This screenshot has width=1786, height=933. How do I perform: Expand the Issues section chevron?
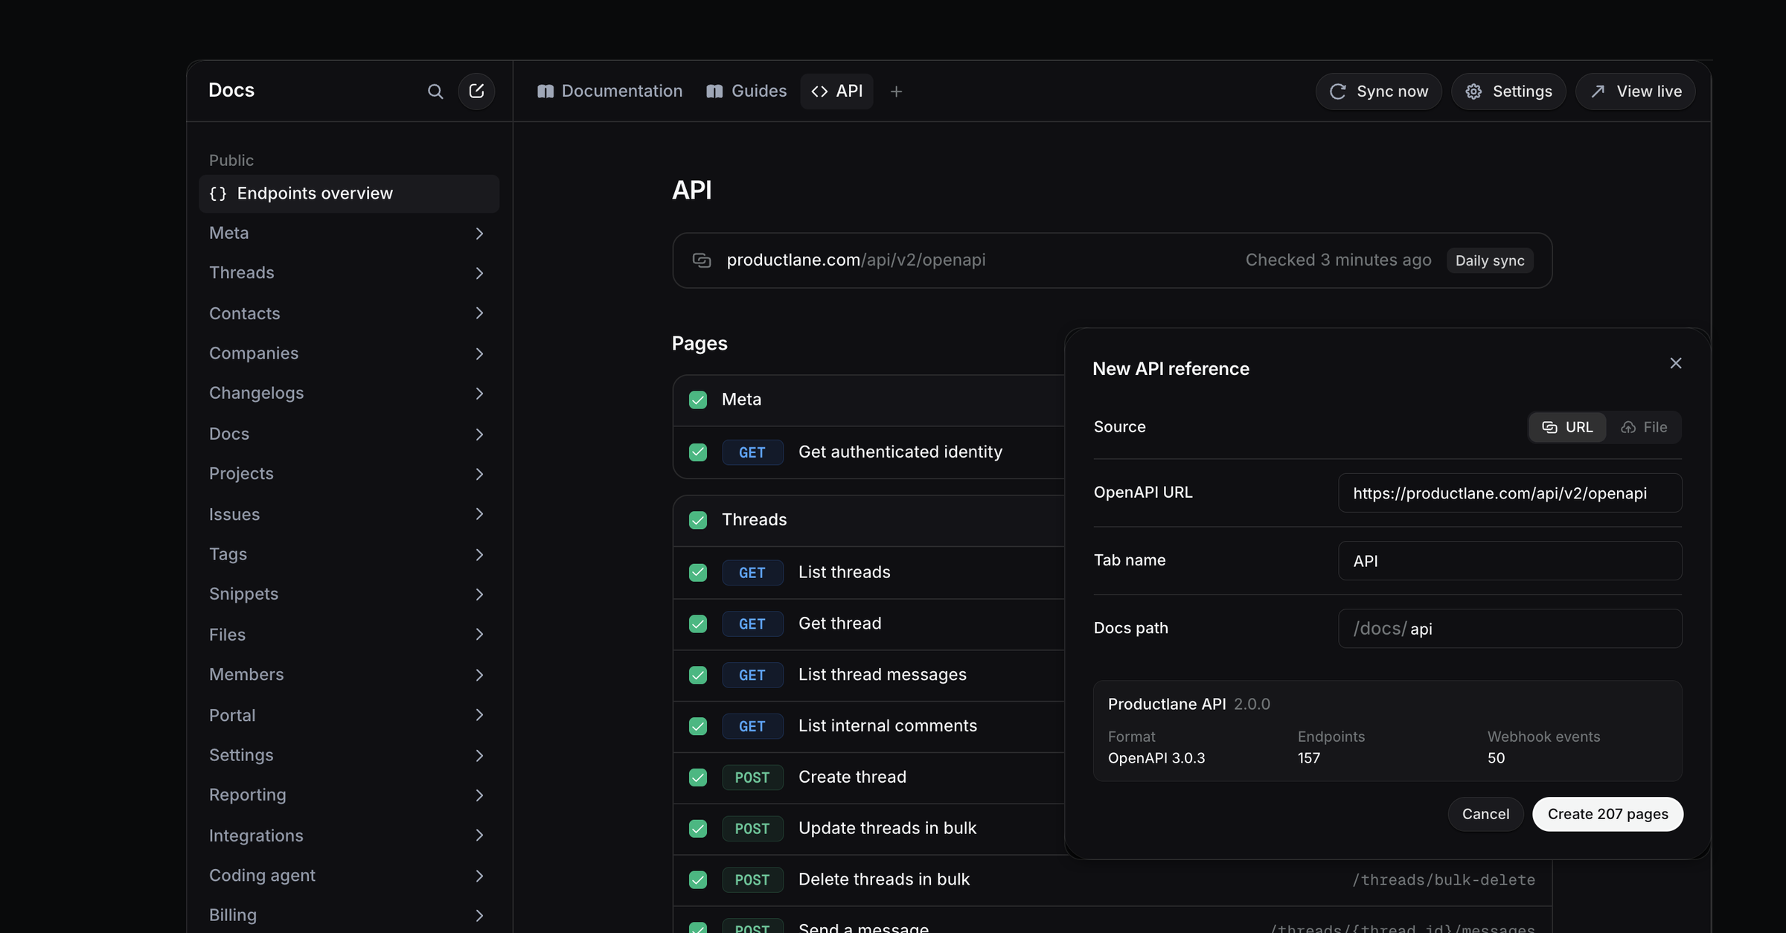[x=479, y=514]
